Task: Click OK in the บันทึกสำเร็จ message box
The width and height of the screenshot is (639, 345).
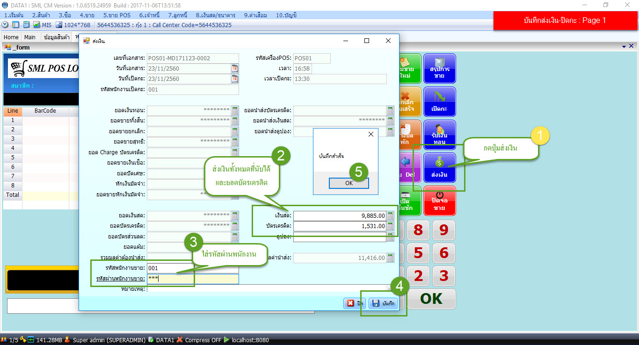Action: (349, 183)
